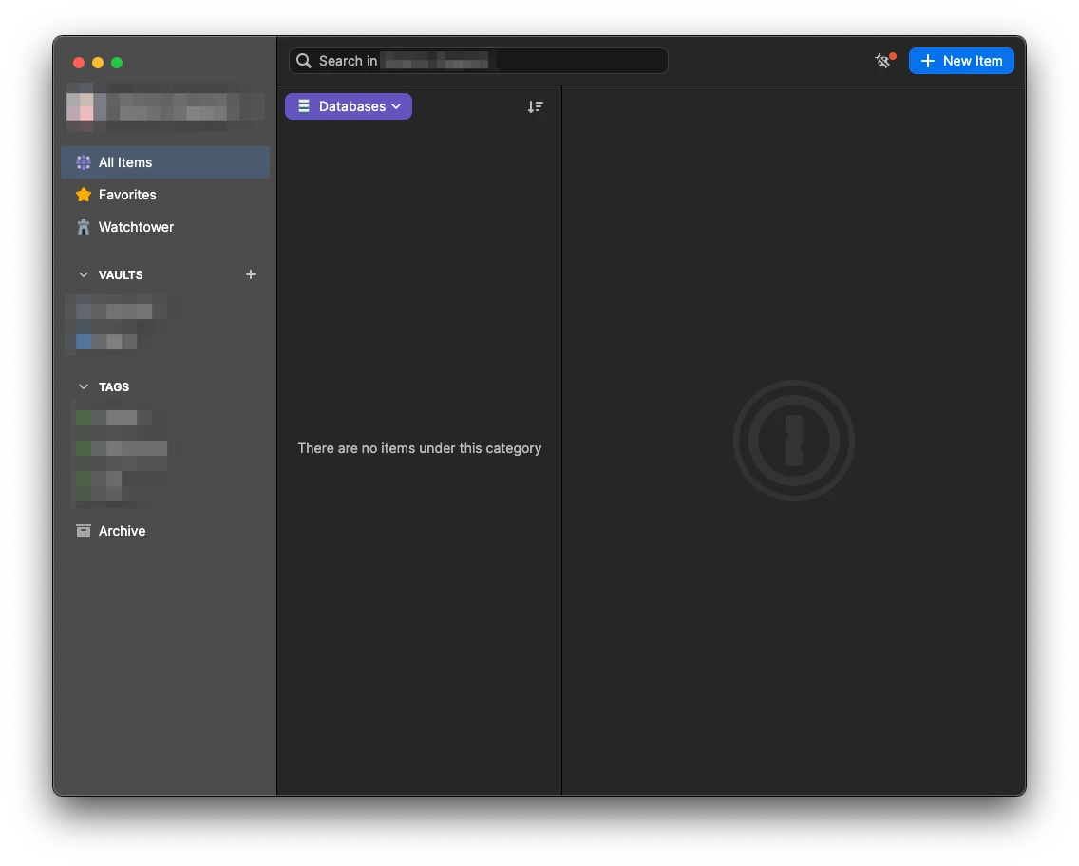This screenshot has height=866, width=1079.
Task: Click the All Items grid icon
Action: tap(84, 162)
